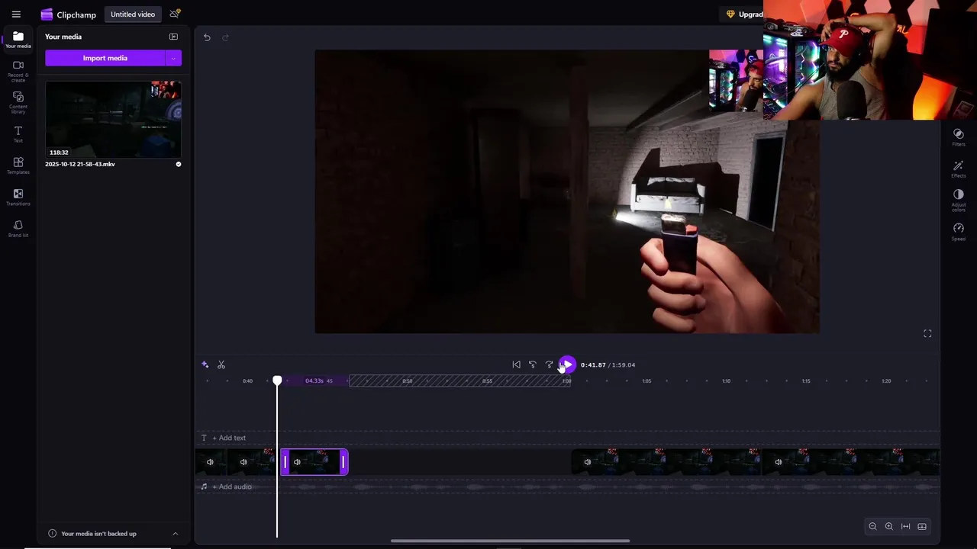The width and height of the screenshot is (977, 549).
Task: Open the Content library tab
Action: click(x=18, y=102)
